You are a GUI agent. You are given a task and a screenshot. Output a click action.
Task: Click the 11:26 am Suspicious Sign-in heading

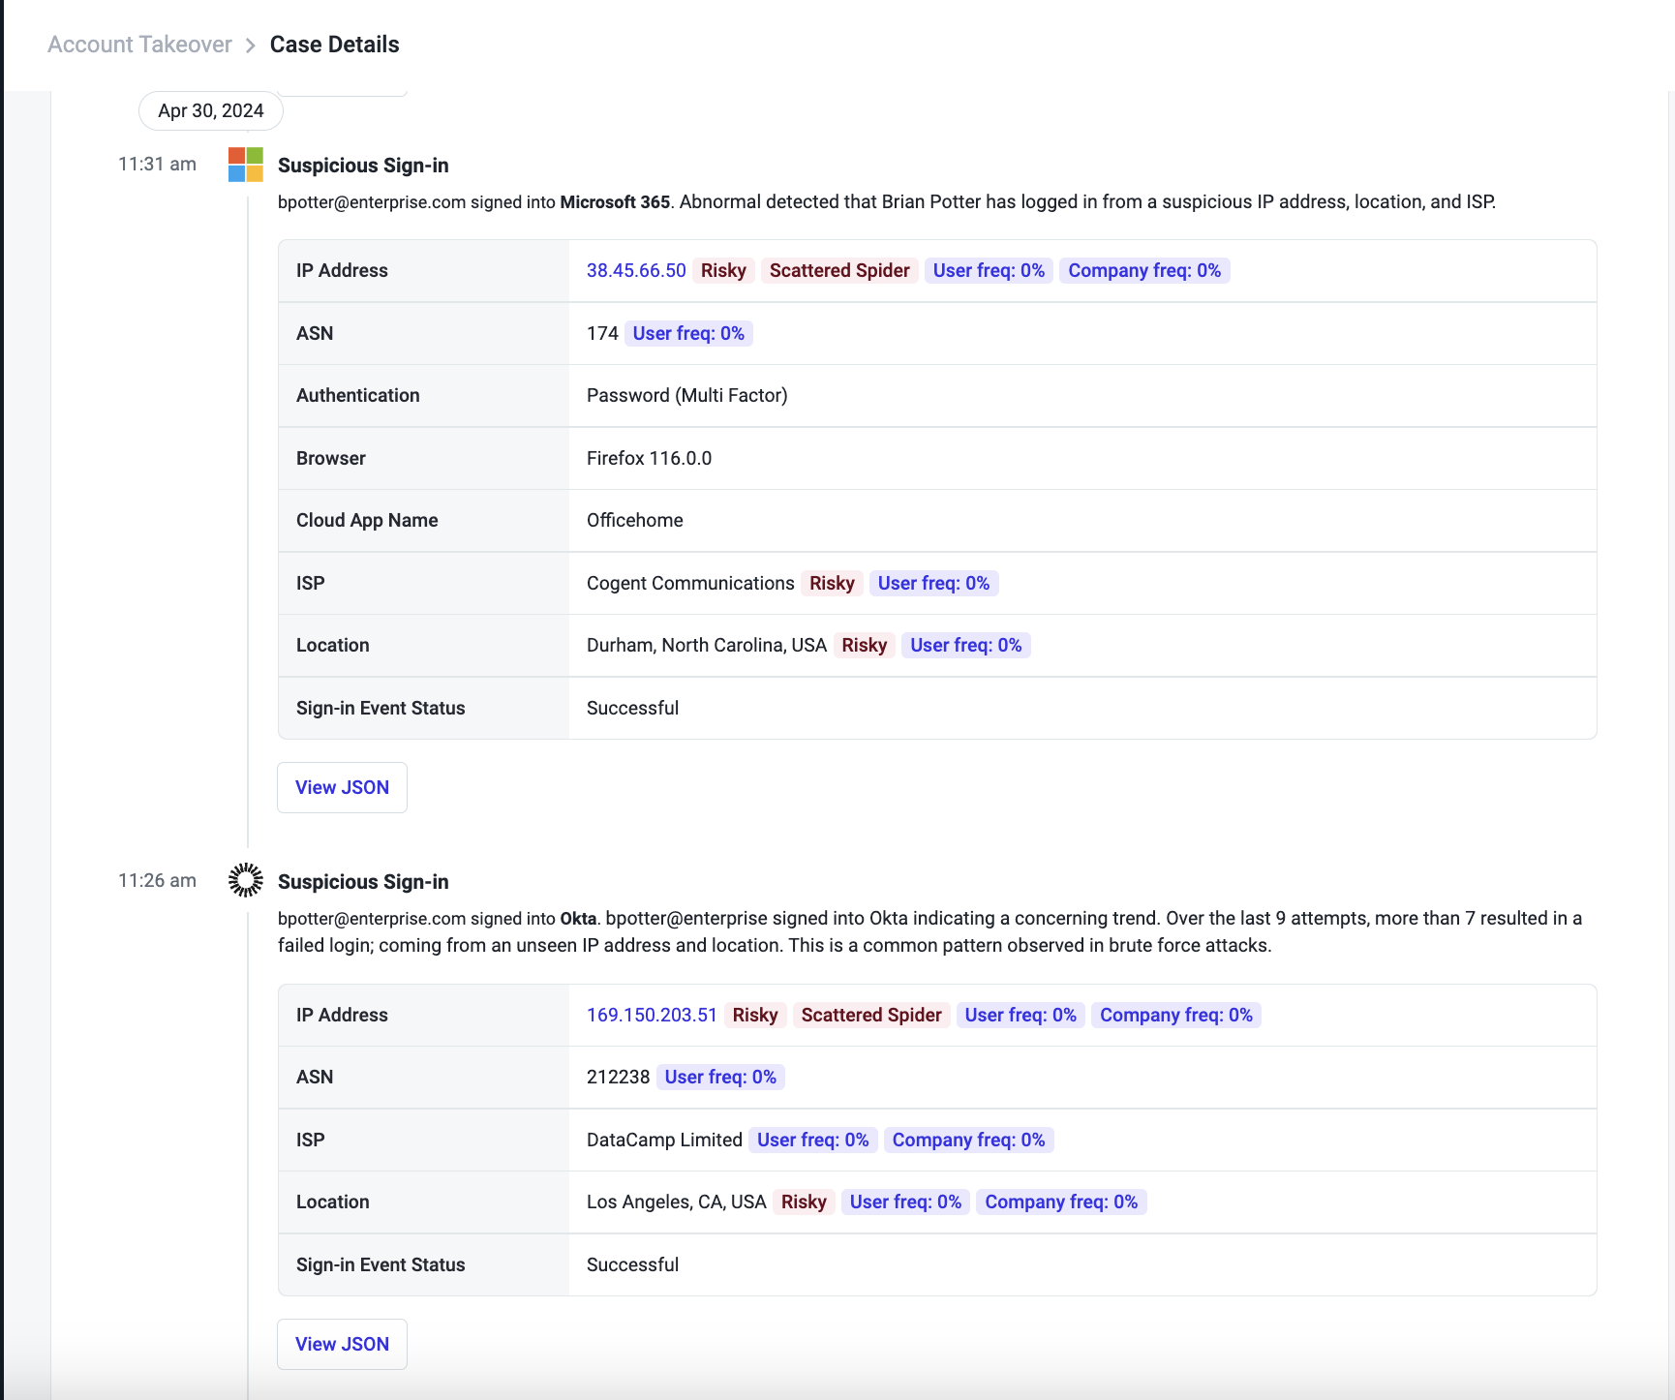(363, 882)
